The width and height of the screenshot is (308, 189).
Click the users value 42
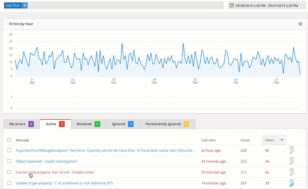click(267, 172)
